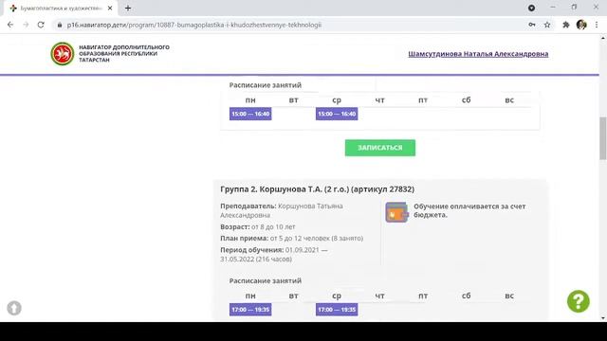This screenshot has width=607, height=341.
Task: Click the media indicator icon in title bar
Action: pyautogui.click(x=531, y=8)
